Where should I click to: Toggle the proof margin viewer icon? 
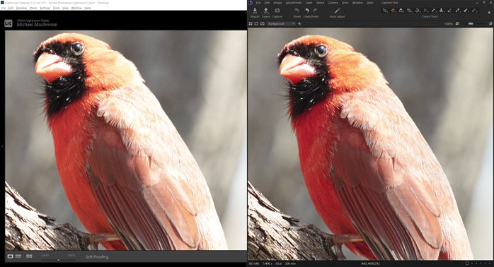pos(262,23)
